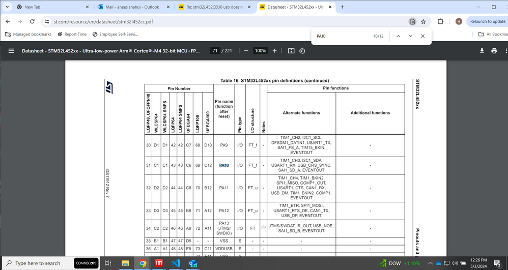Zoom in the PDF with plus button
Screen dimensions: 508x270
(x=274, y=51)
